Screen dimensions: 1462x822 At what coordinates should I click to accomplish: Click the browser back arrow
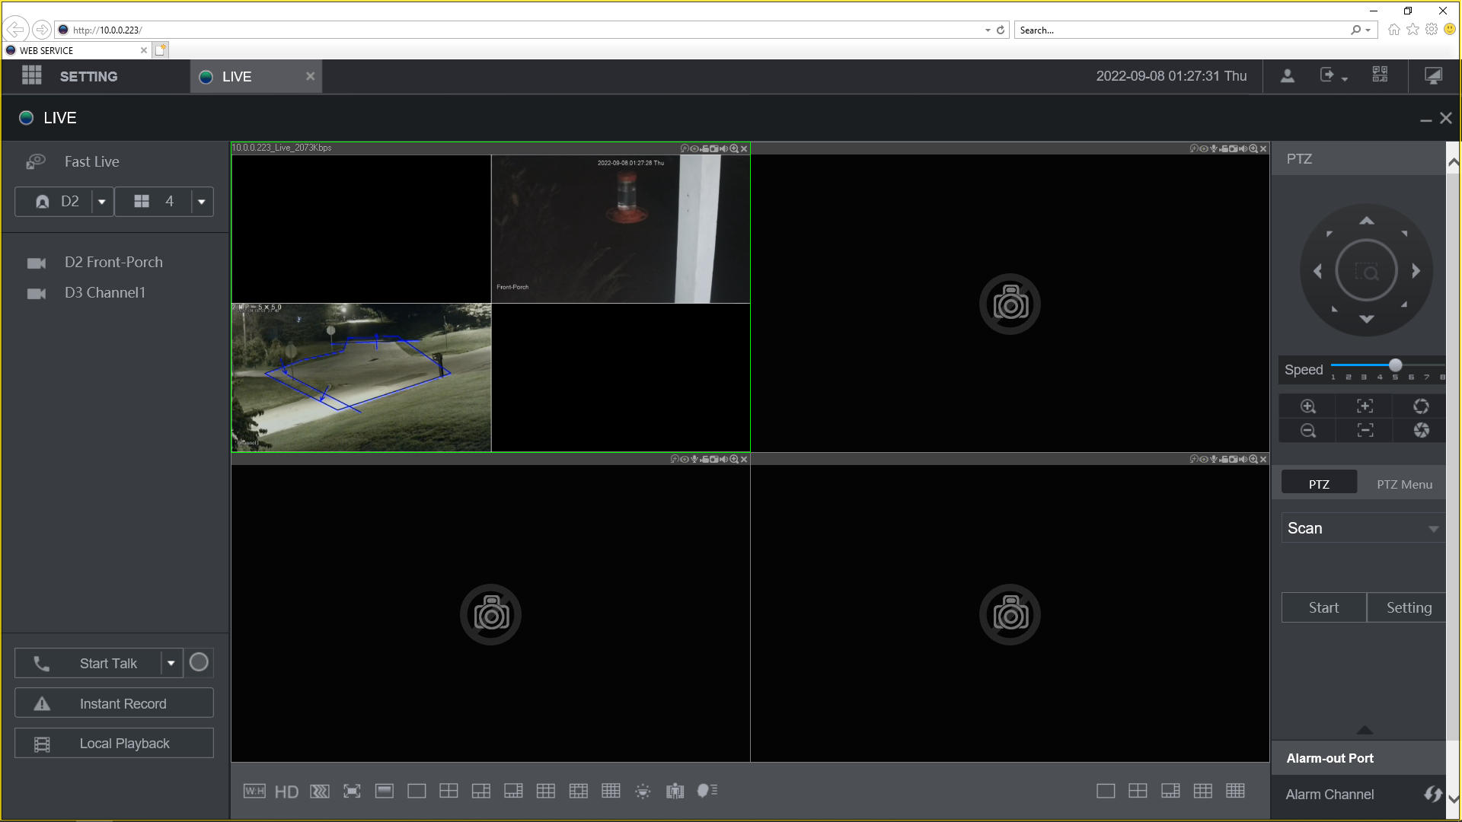point(15,30)
